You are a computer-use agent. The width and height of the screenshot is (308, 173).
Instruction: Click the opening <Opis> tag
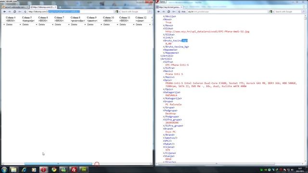(x=167, y=80)
